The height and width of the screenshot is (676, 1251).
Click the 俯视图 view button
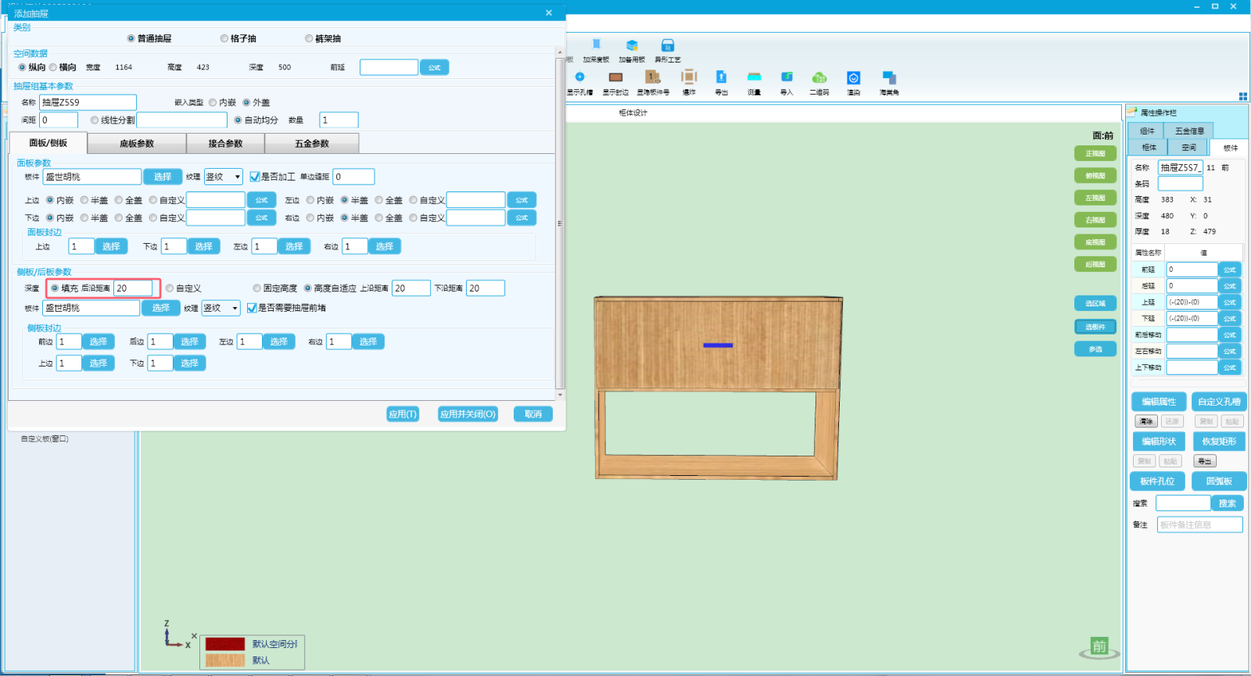point(1095,176)
